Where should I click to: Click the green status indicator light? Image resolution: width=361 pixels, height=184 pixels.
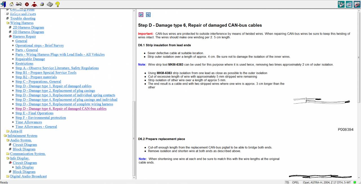355,182
